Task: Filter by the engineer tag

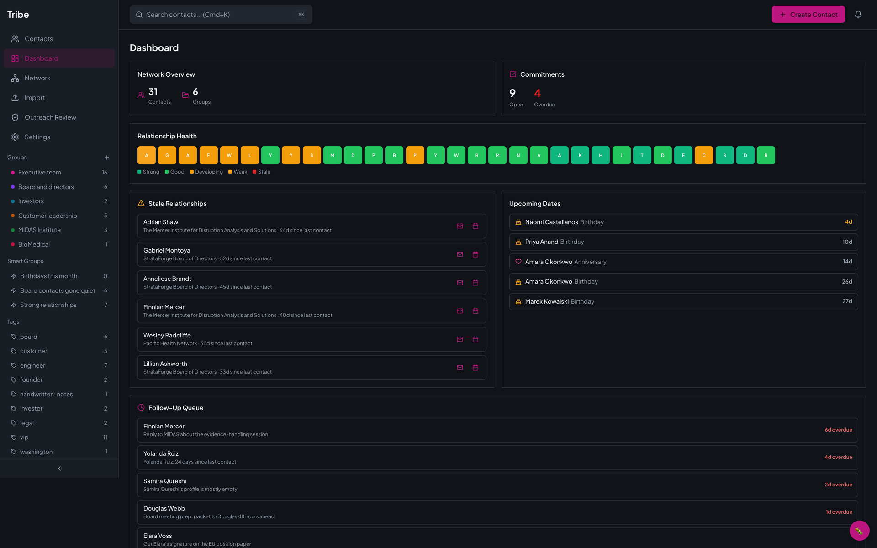Action: (59, 365)
